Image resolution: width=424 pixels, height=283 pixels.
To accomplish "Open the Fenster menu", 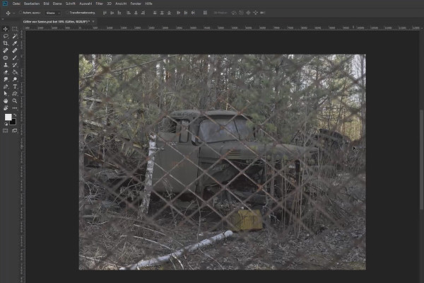I will pos(136,4).
